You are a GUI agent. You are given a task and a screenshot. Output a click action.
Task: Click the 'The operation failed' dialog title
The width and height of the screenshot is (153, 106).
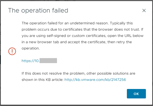[38, 10]
